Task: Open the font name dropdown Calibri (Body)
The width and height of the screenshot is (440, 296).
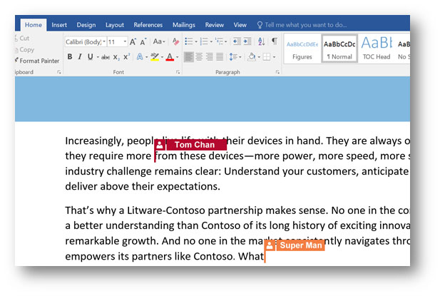Action: (84, 42)
